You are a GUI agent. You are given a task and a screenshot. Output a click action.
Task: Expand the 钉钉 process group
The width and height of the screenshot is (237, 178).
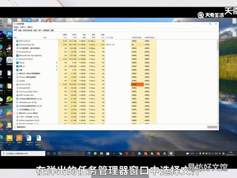pos(15,41)
